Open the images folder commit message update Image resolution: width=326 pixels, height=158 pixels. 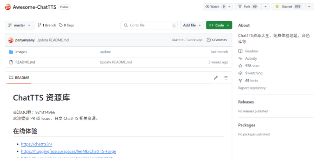click(x=105, y=52)
